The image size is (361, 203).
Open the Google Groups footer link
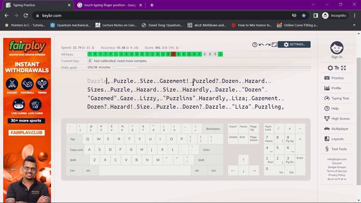coord(337,167)
